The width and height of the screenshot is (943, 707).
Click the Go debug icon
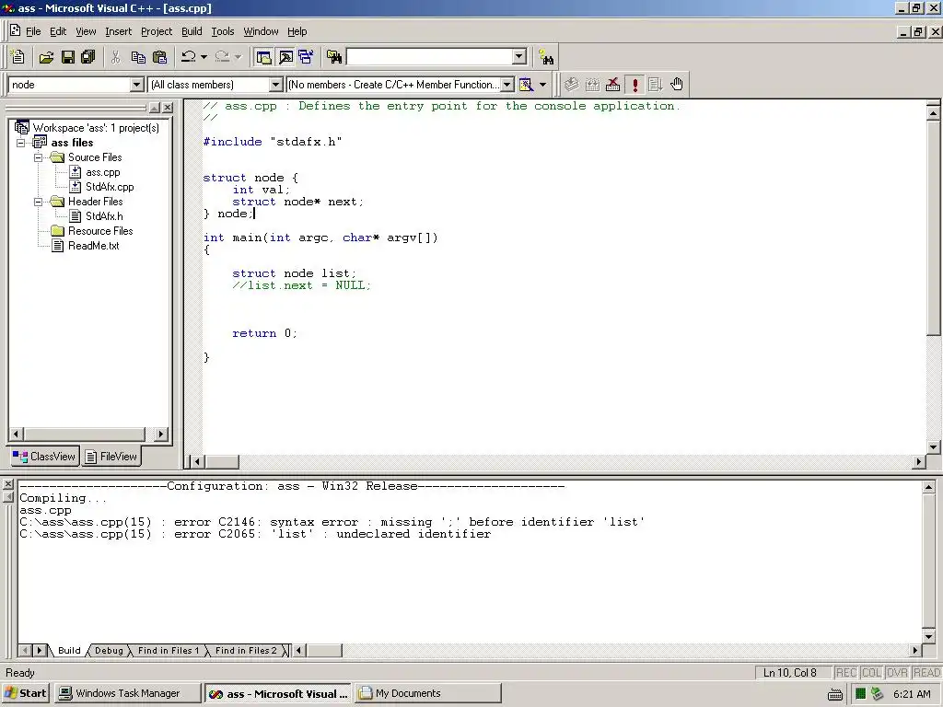tap(656, 85)
